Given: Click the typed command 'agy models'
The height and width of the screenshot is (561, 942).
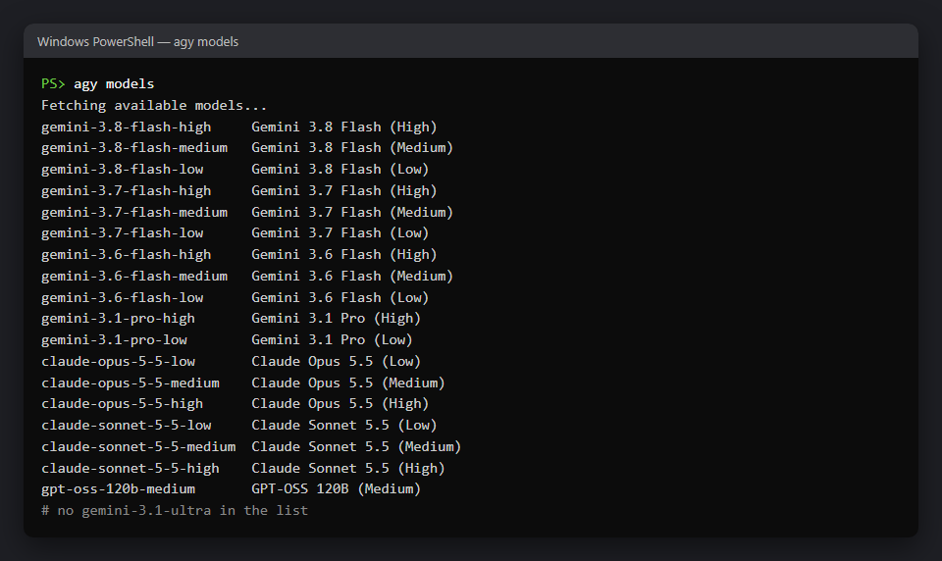Looking at the screenshot, I should (x=114, y=84).
